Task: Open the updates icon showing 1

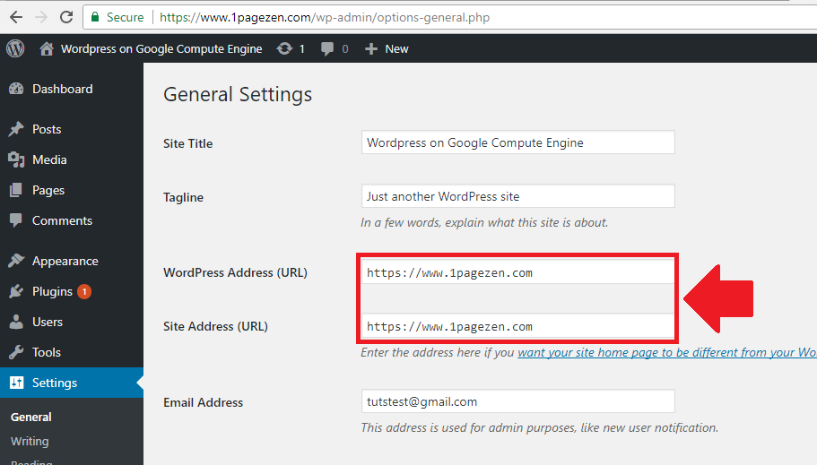Action: click(284, 49)
